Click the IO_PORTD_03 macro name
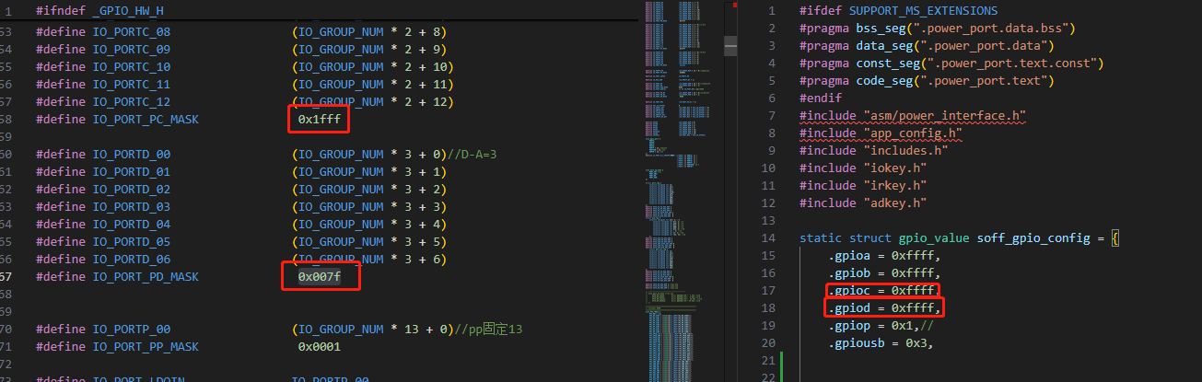 132,207
